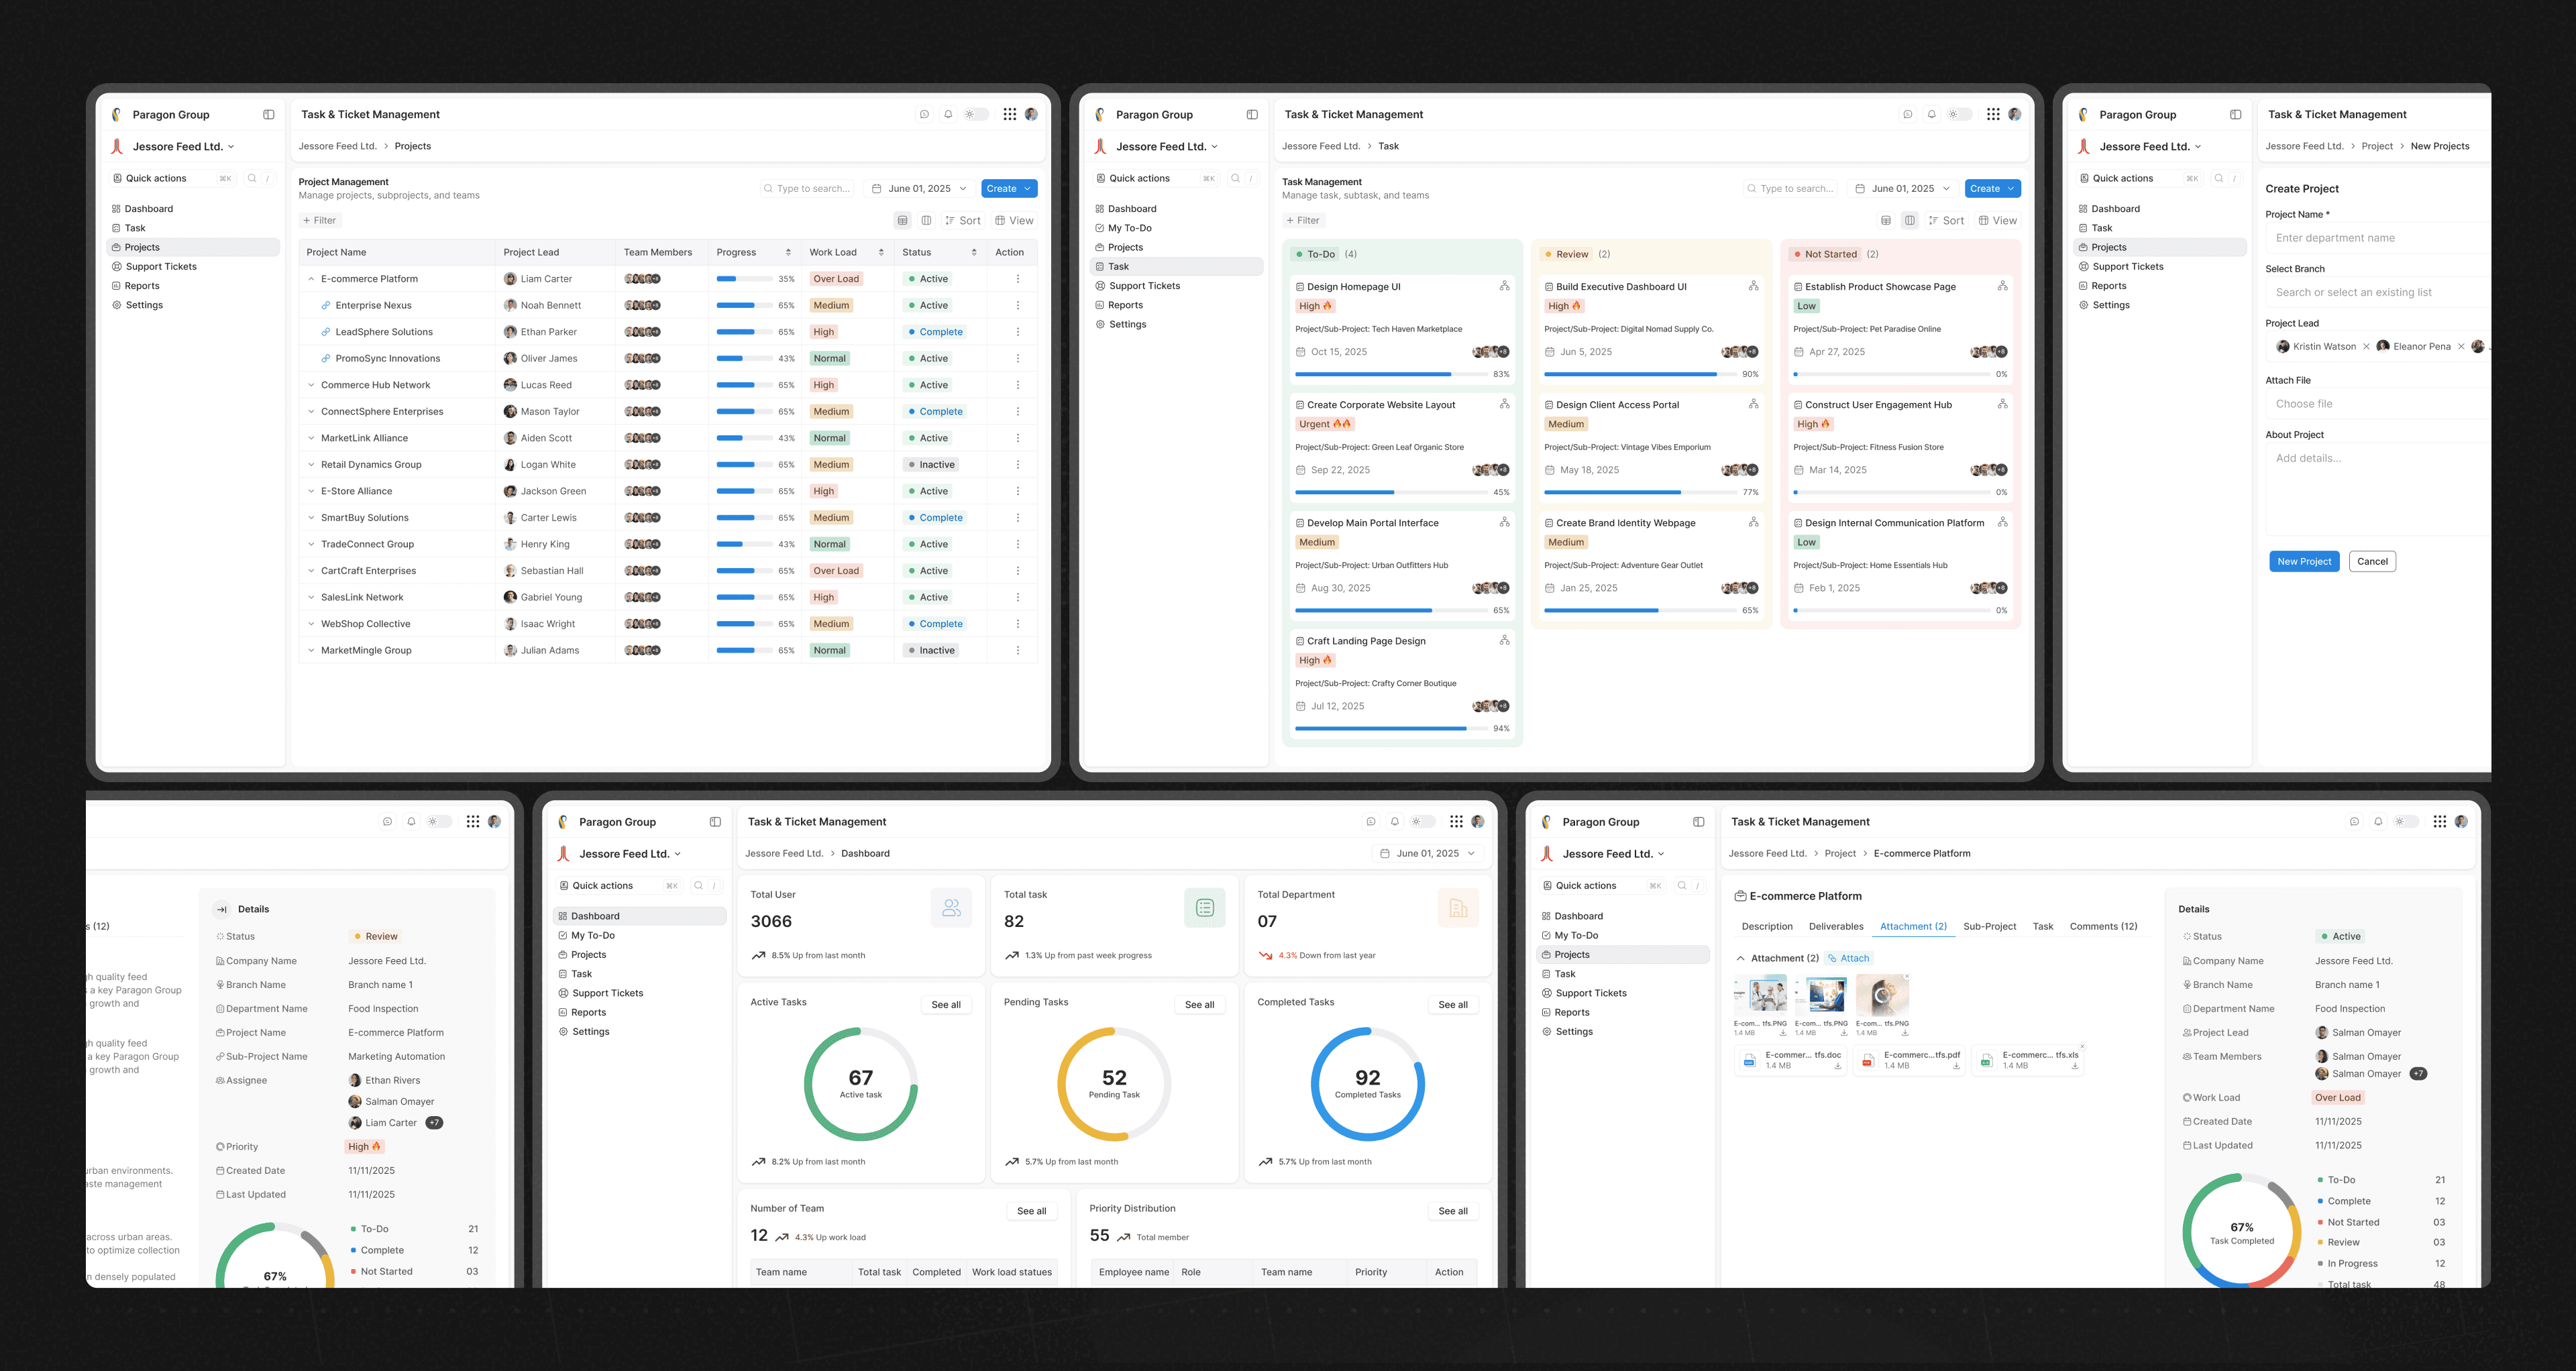This screenshot has height=1371, width=2576.
Task: Toggle theme switch on the Dashboard page
Action: point(1422,822)
